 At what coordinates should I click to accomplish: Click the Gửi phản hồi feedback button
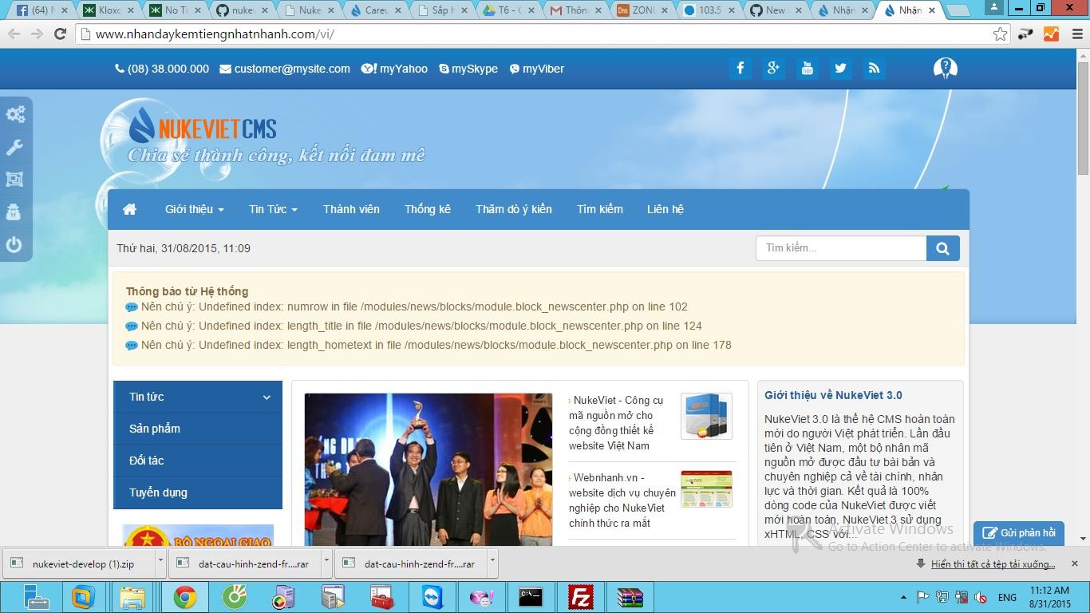pyautogui.click(x=1019, y=532)
